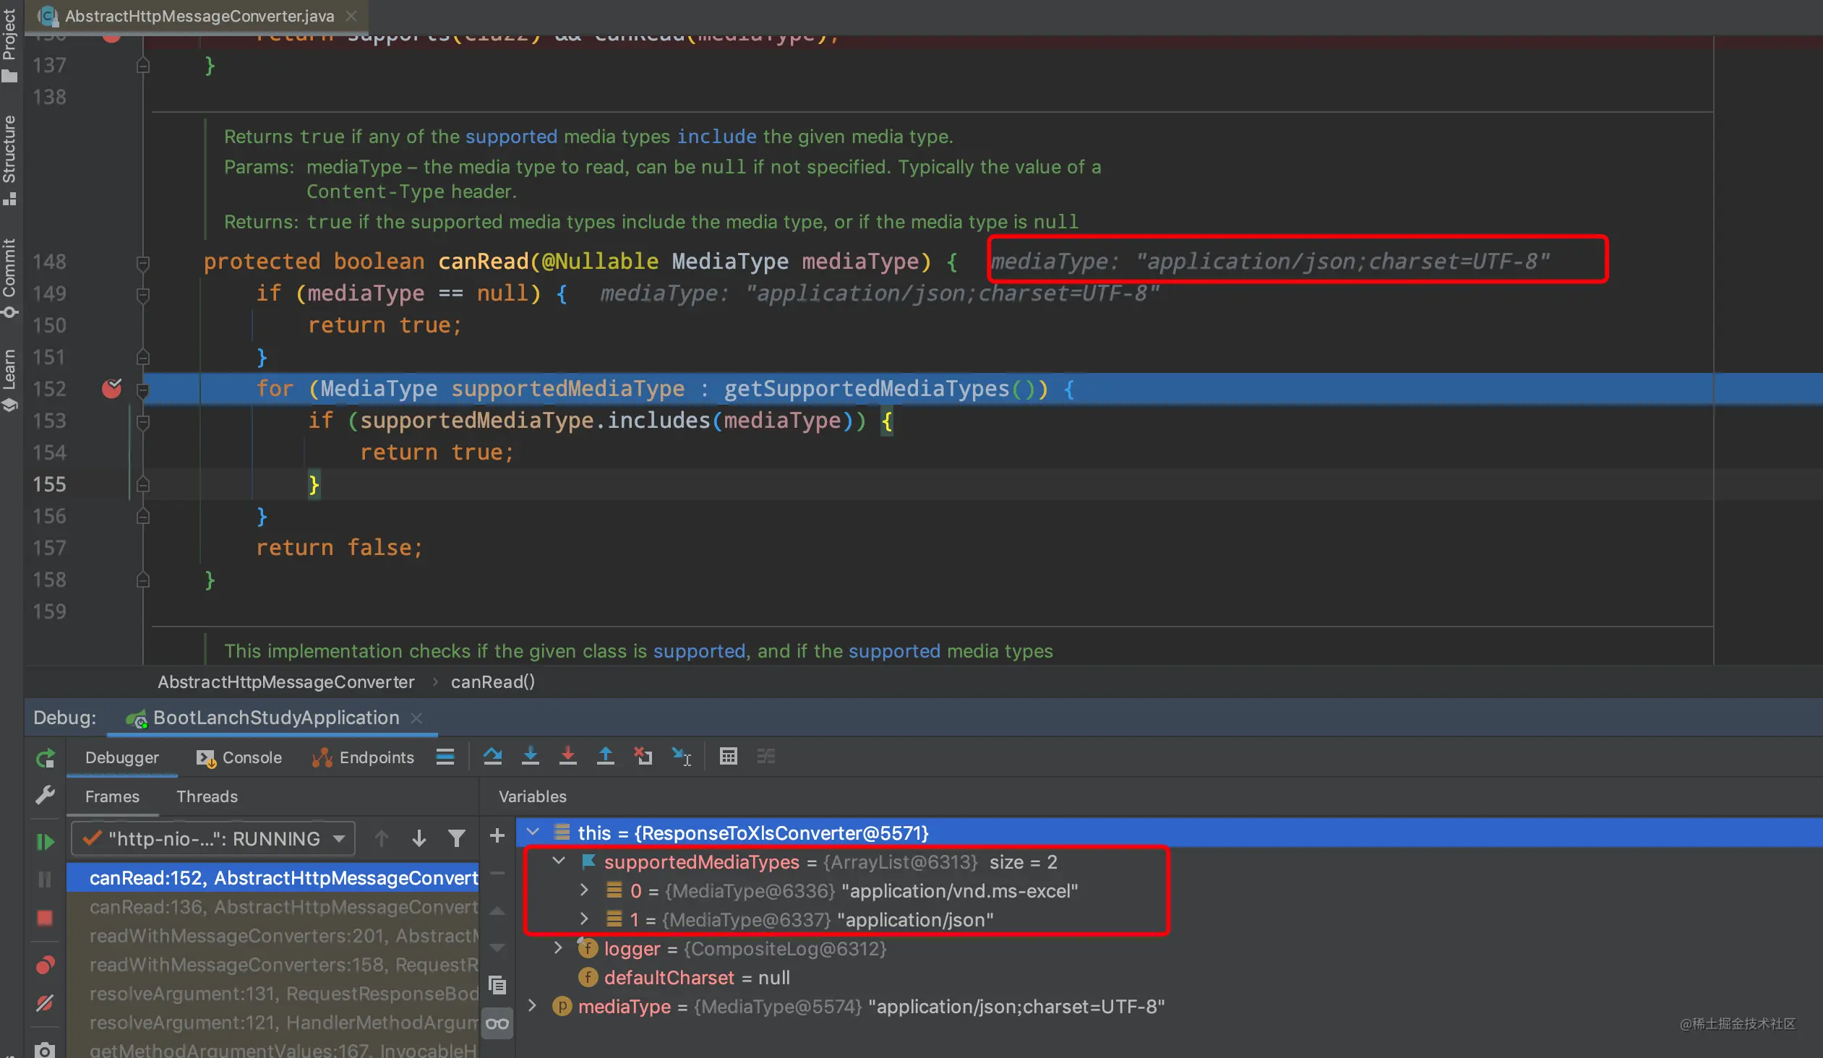
Task: Step over to next line
Action: pos(493,757)
